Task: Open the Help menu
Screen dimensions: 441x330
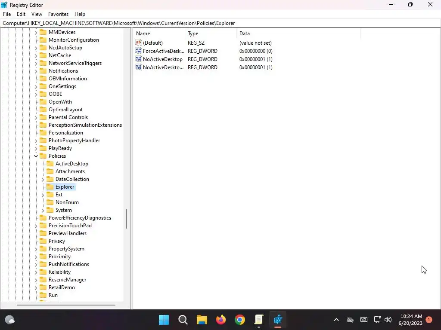Action: click(80, 14)
